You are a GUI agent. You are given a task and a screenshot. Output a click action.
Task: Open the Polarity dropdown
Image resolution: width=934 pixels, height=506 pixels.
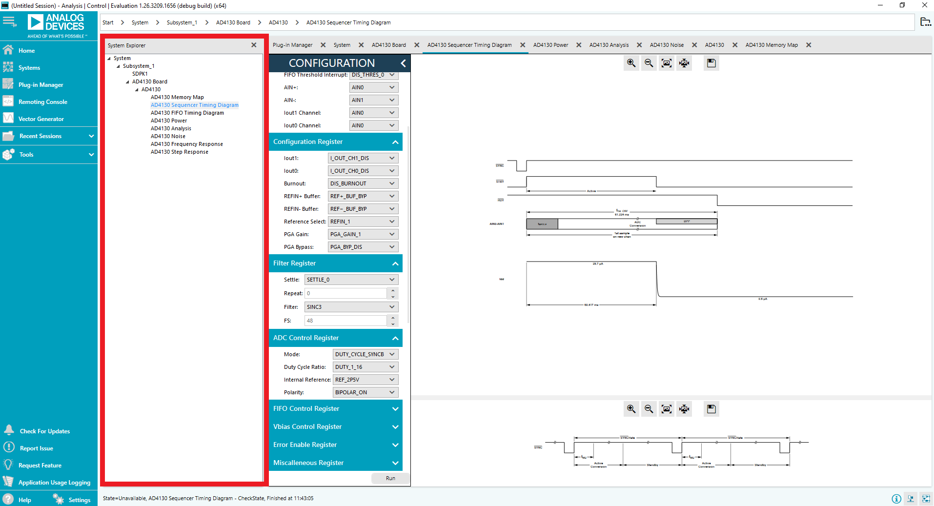coord(365,392)
